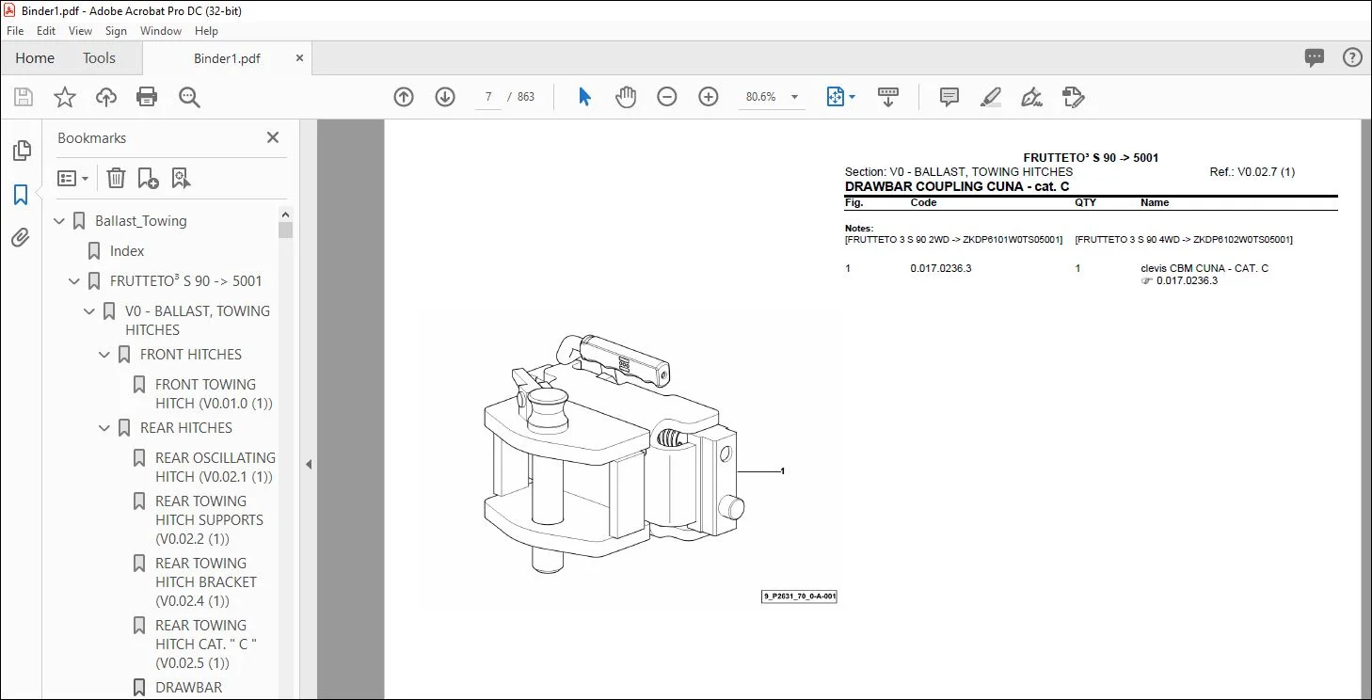Click the page number input field
The width and height of the screenshot is (1372, 700).
tap(488, 97)
